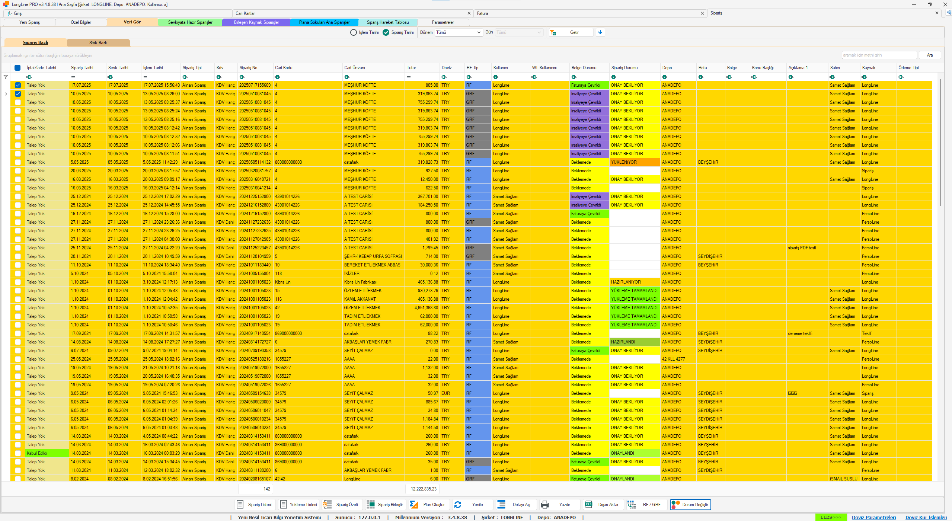952x521 pixels.
Task: Click the green HAZIRLANDI status cell
Action: tap(635, 342)
